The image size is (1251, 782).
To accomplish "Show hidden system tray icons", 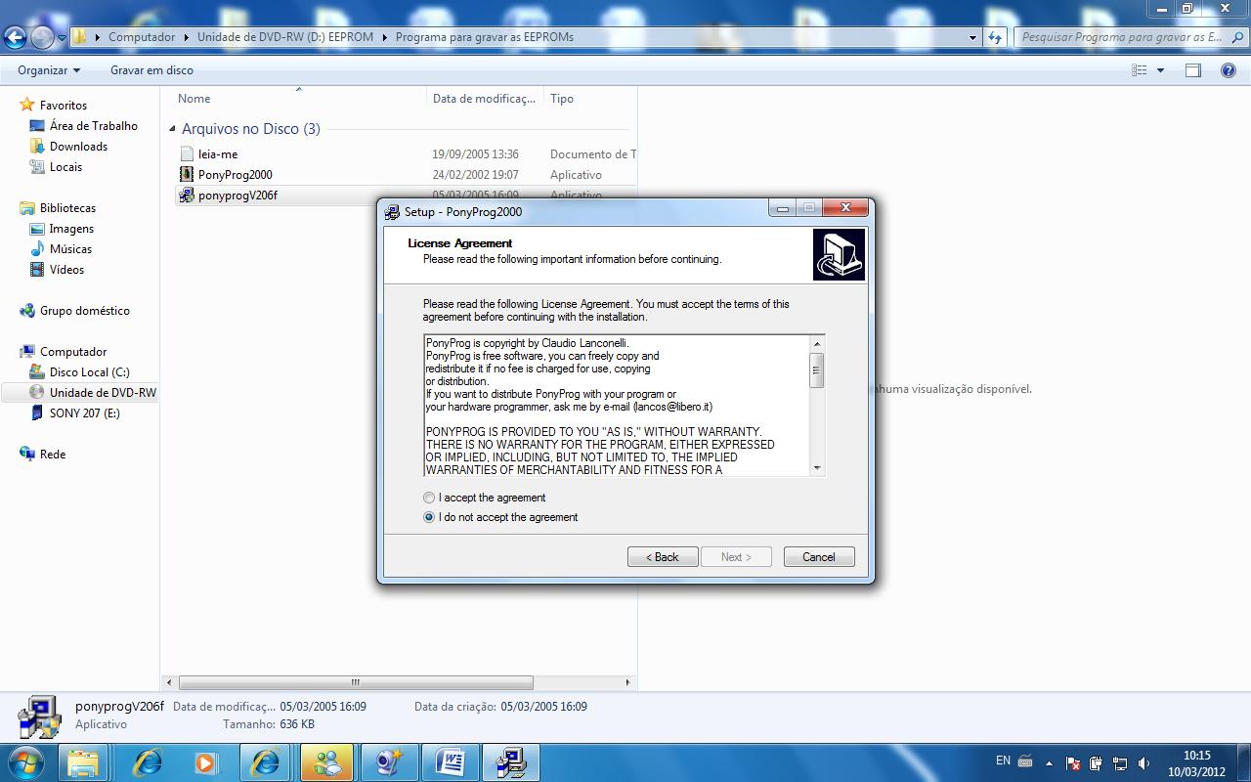I will pyautogui.click(x=1049, y=763).
